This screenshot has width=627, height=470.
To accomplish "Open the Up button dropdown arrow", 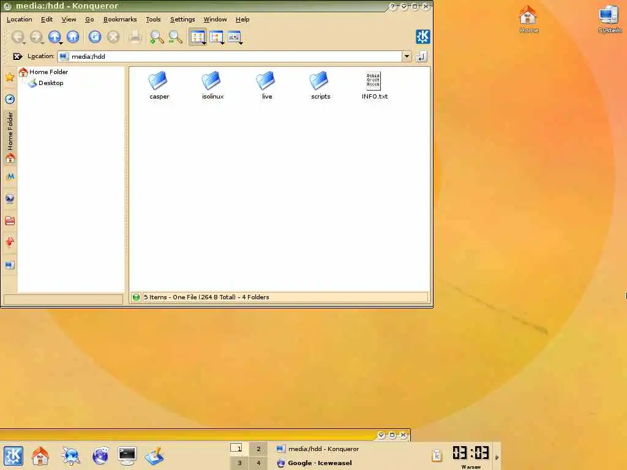I will pyautogui.click(x=61, y=43).
